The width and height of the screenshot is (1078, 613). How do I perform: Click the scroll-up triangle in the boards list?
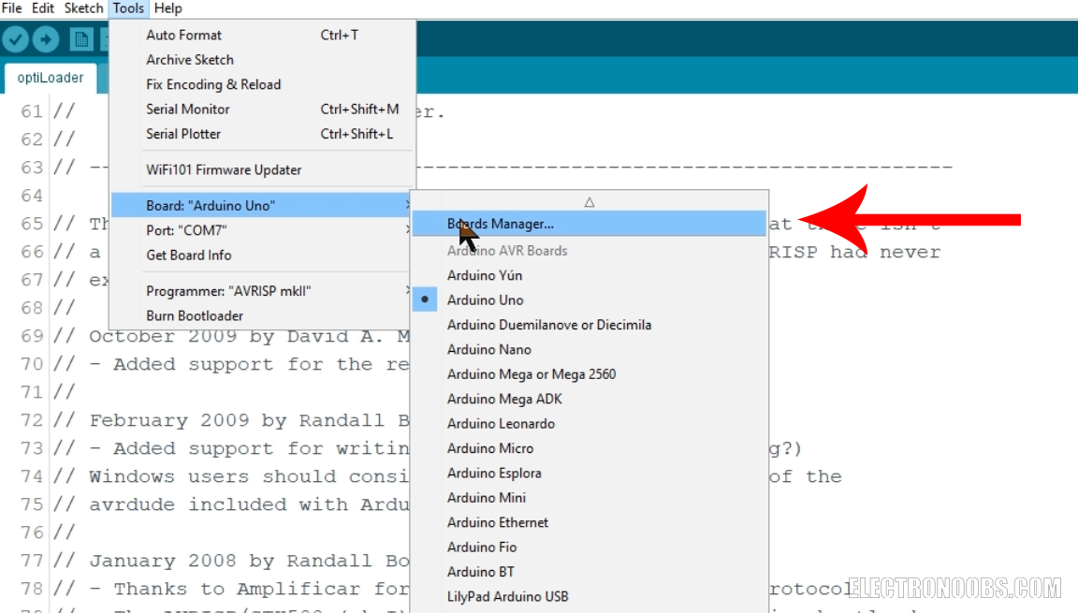(590, 202)
